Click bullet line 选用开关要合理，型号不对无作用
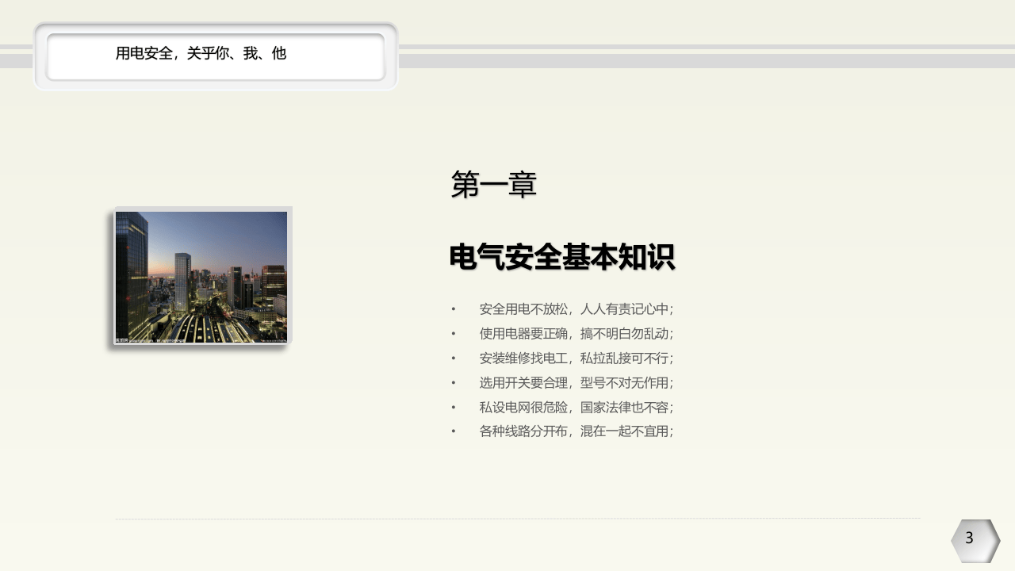Viewport: 1015px width, 571px height. [576, 383]
